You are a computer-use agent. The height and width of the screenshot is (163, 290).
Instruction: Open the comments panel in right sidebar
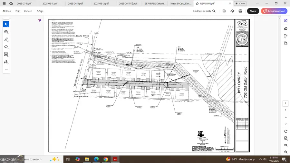(x=285, y=28)
